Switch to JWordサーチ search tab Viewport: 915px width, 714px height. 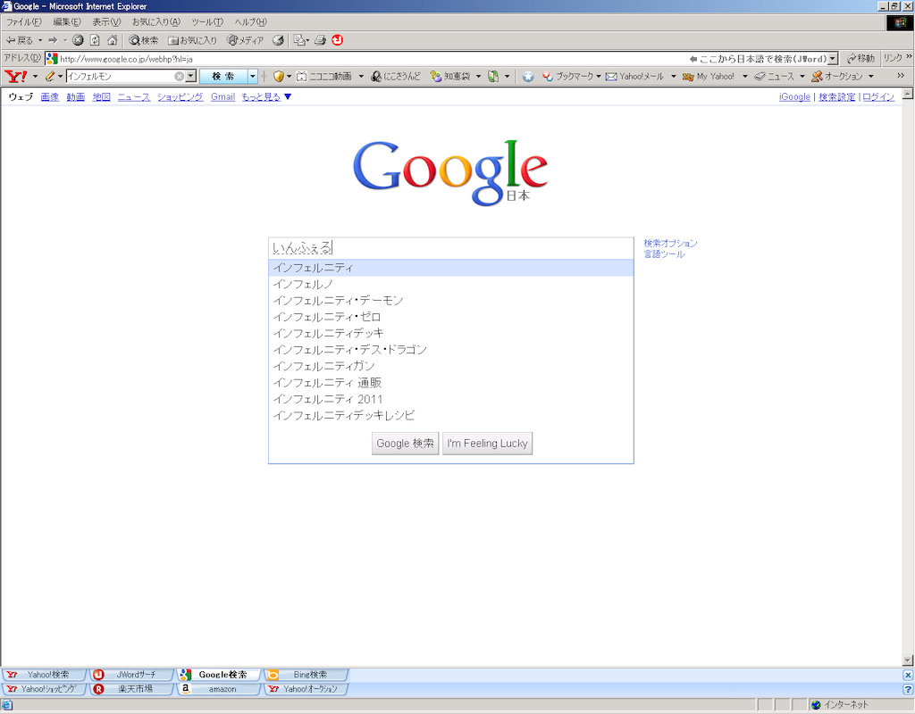click(132, 675)
